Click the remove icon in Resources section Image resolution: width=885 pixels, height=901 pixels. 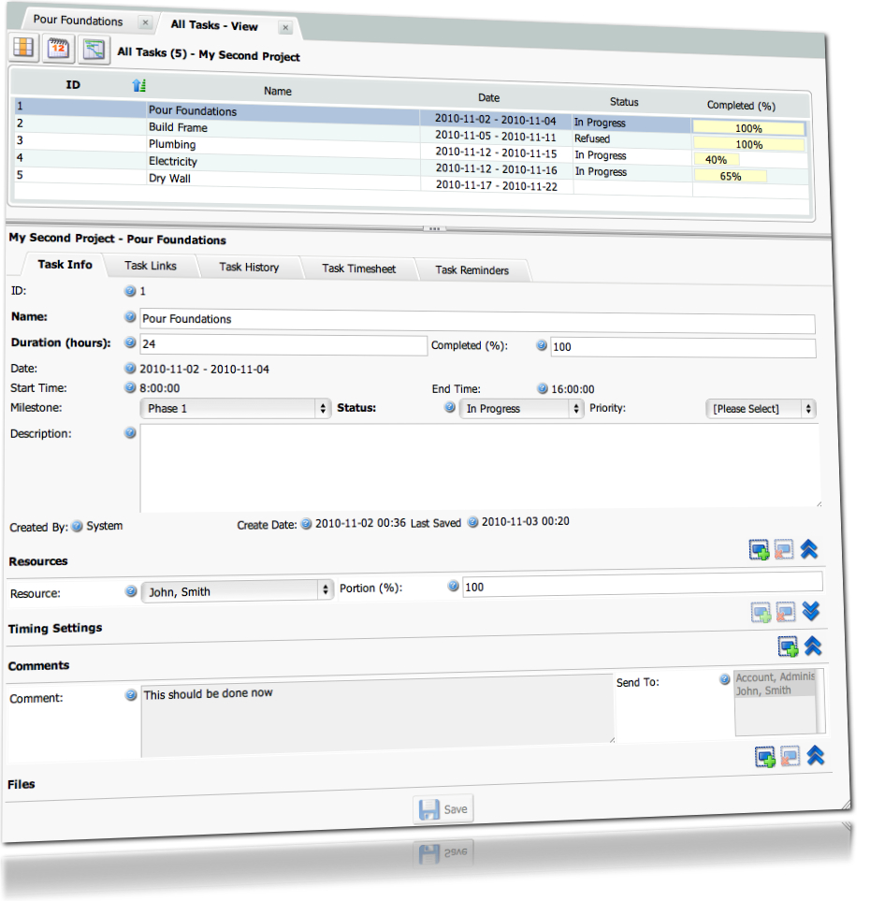click(784, 550)
